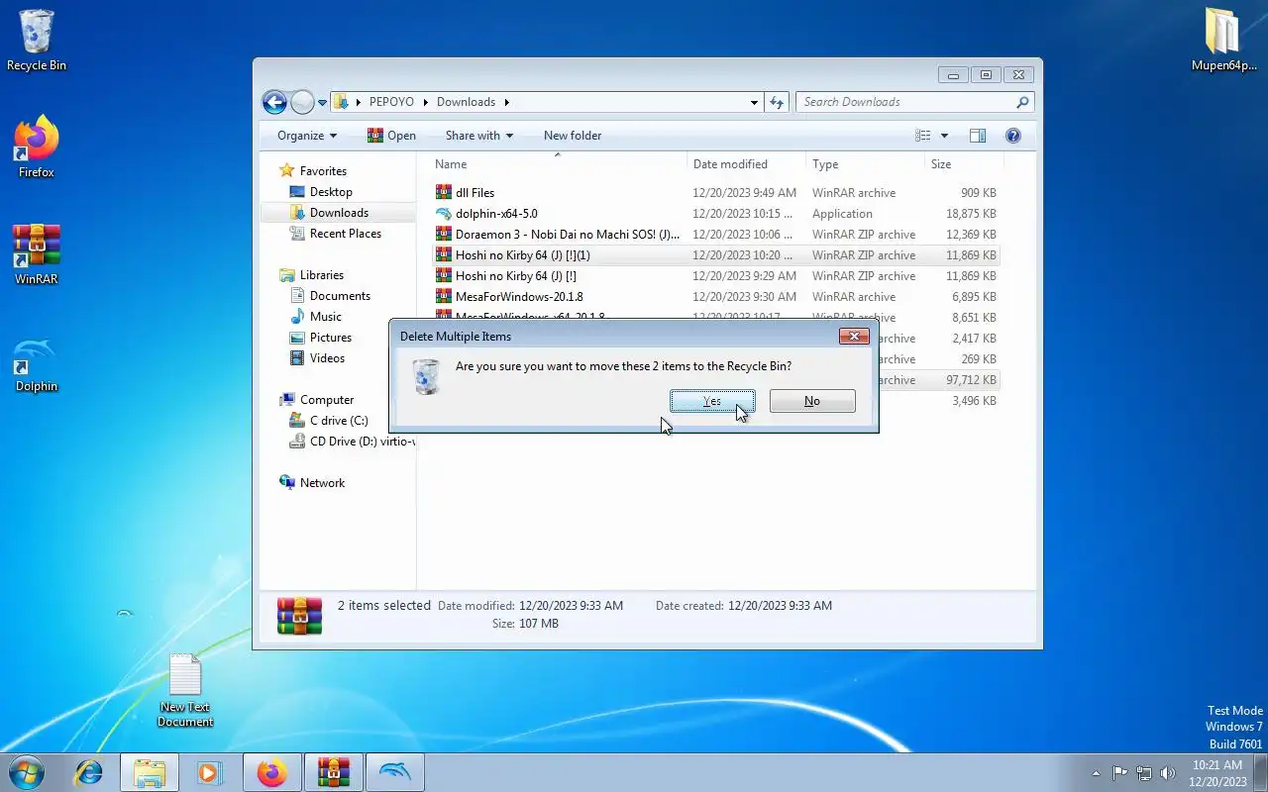The height and width of the screenshot is (792, 1268).
Task: Click the Windows Explorer taskbar button
Action: pyautogui.click(x=150, y=772)
